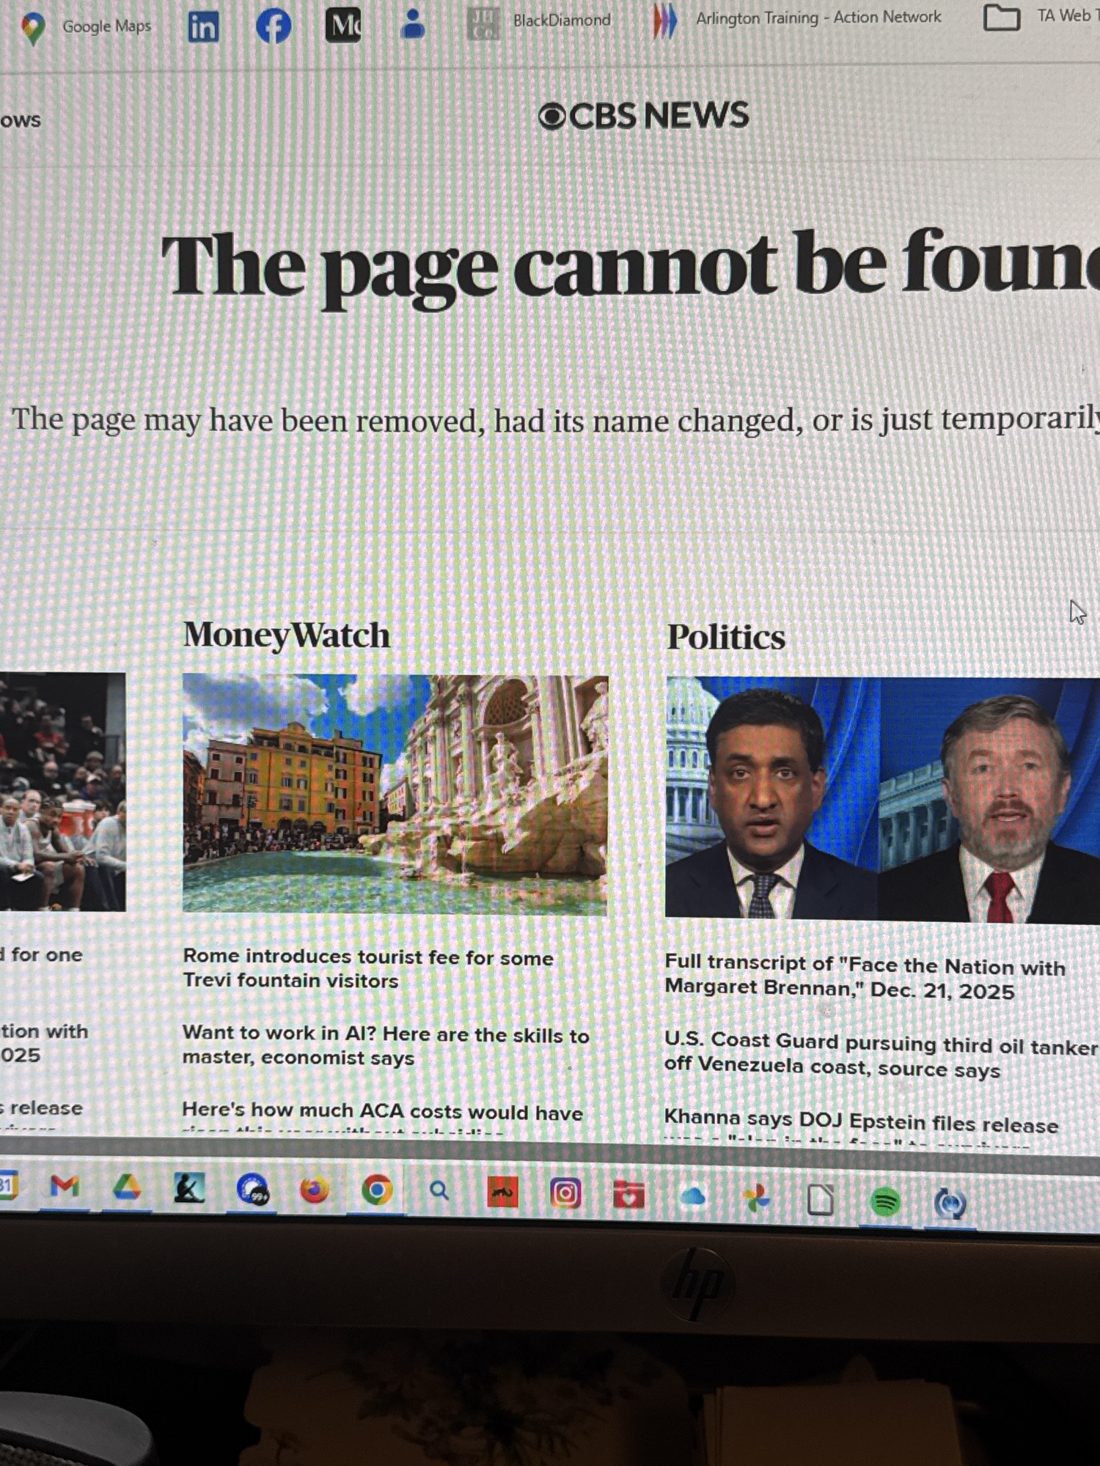The width and height of the screenshot is (1100, 1466).
Task: Open the MoneyWatch section heading
Action: click(x=286, y=635)
